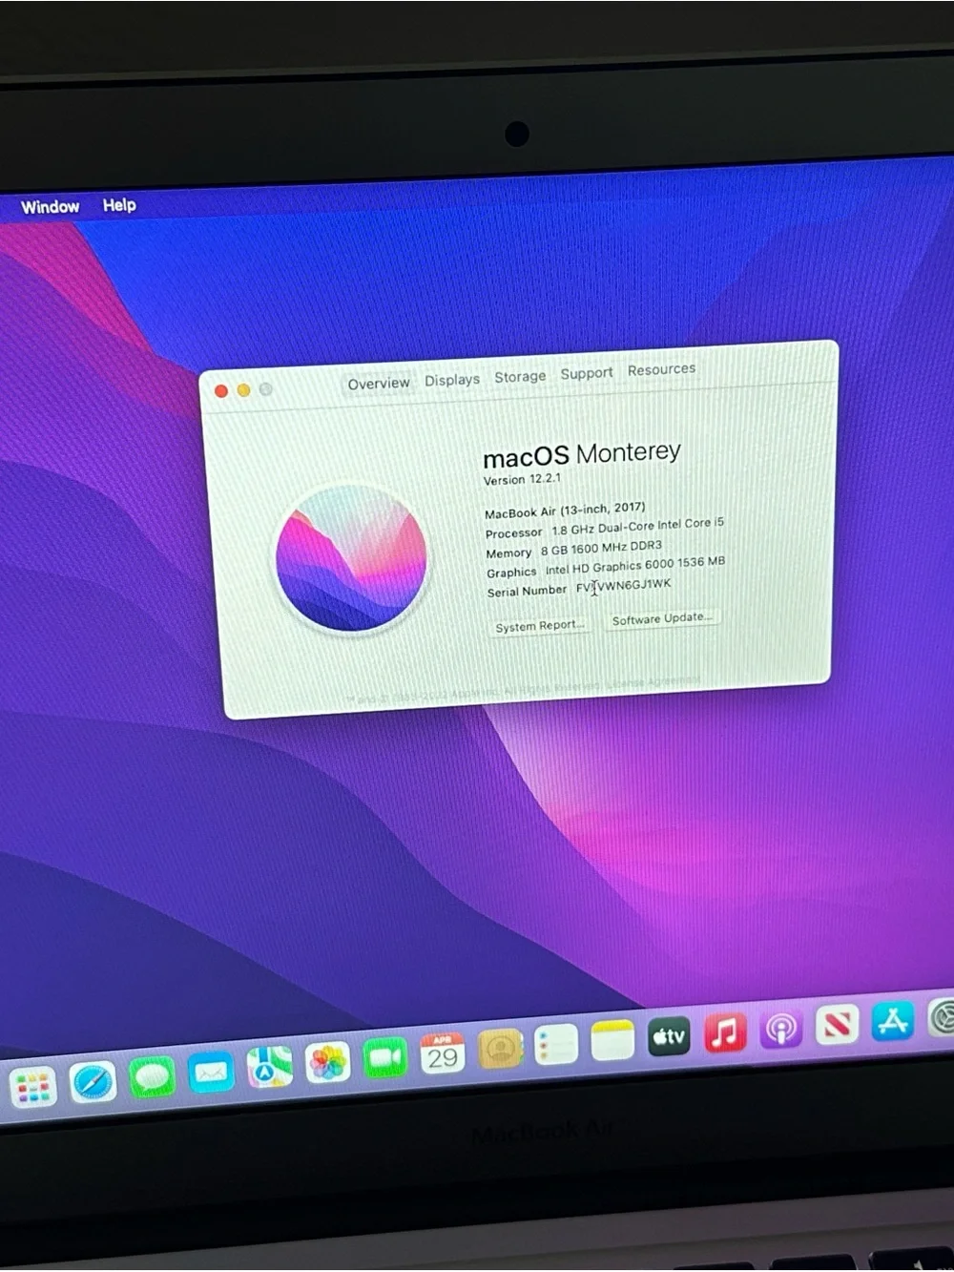
Task: Minimize the About This Mac window
Action: [243, 390]
